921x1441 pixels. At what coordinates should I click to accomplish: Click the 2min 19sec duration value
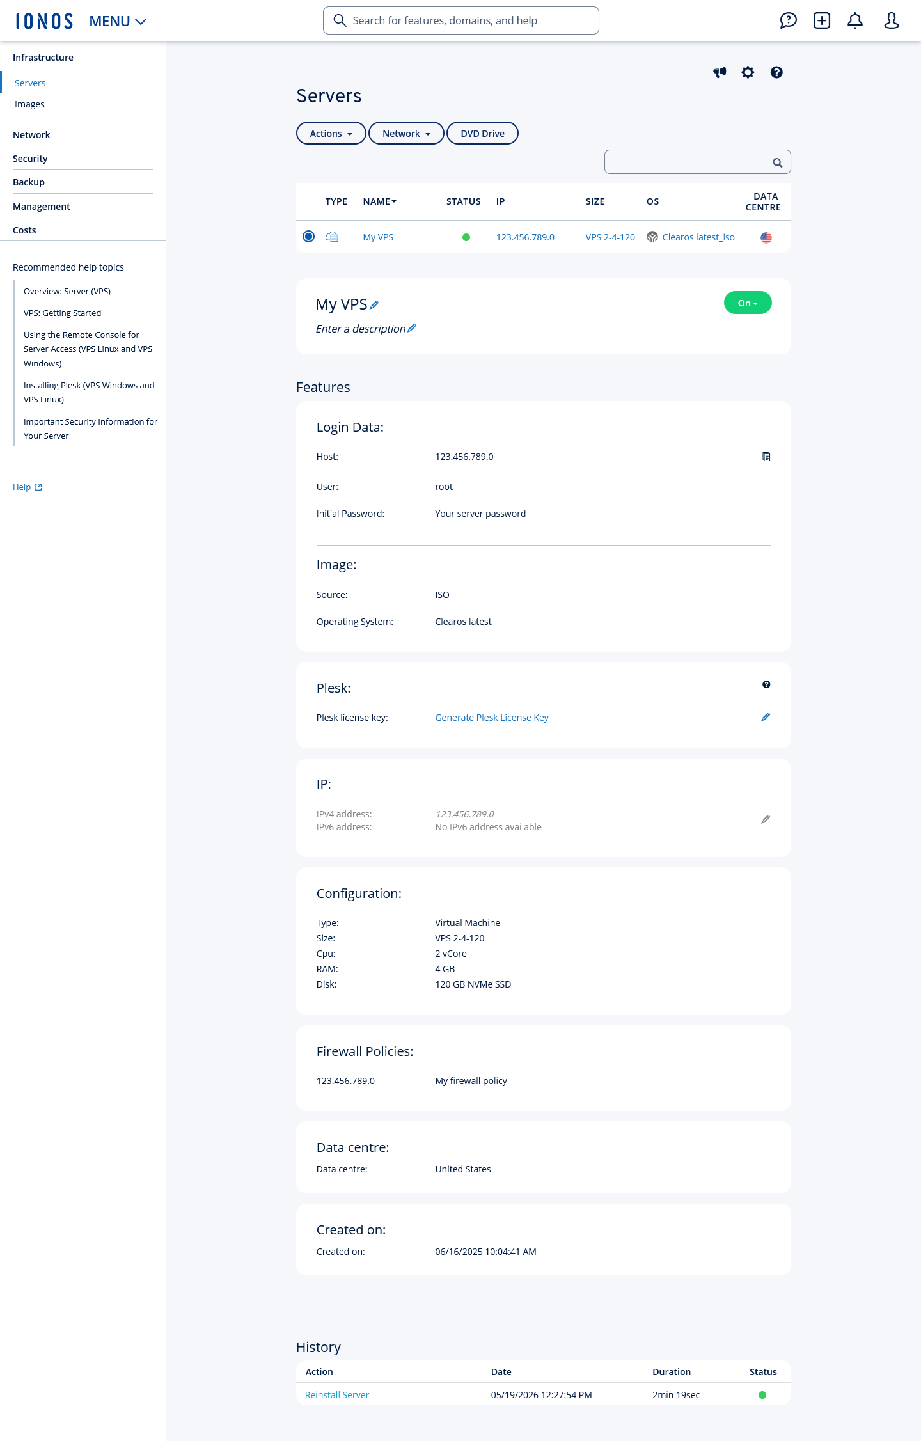(x=676, y=1395)
